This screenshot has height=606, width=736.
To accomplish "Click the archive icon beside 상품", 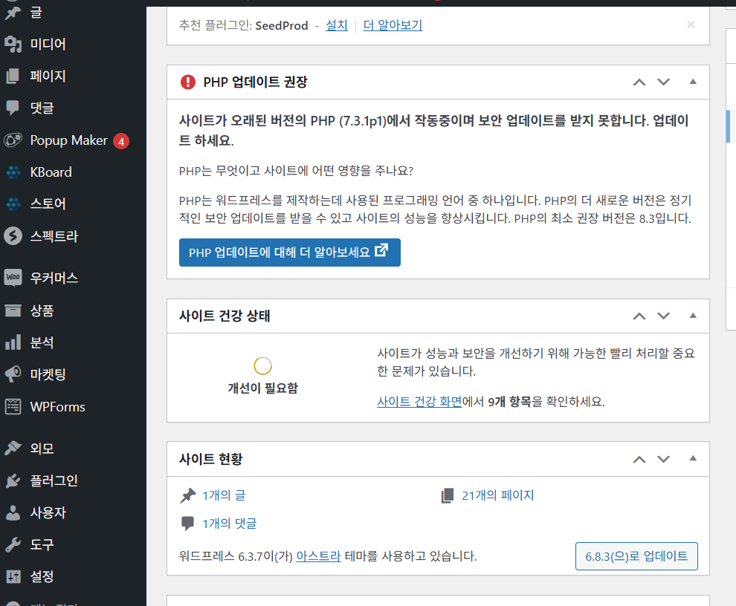I will click(13, 310).
